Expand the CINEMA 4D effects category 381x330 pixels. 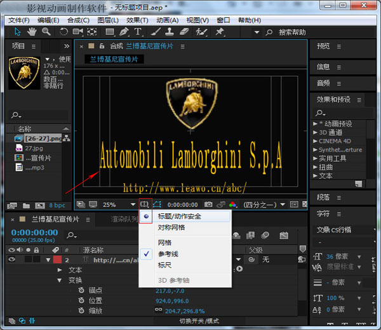tap(315, 141)
